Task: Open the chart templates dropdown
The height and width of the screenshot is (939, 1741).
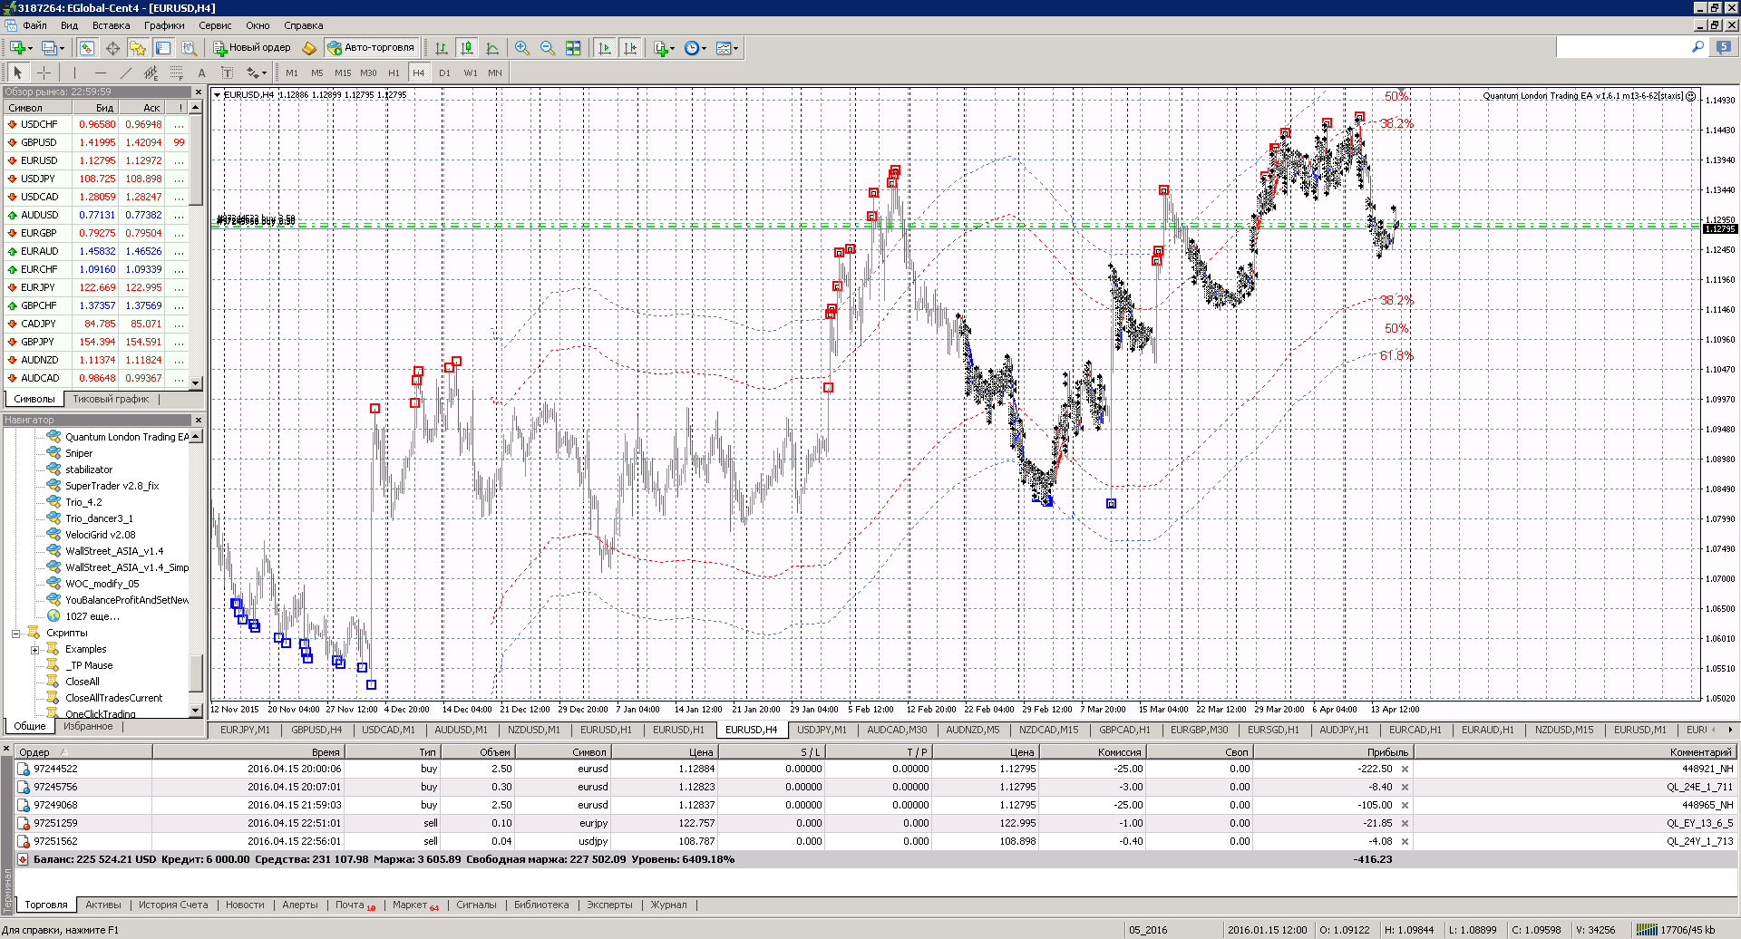Action: pos(735,48)
